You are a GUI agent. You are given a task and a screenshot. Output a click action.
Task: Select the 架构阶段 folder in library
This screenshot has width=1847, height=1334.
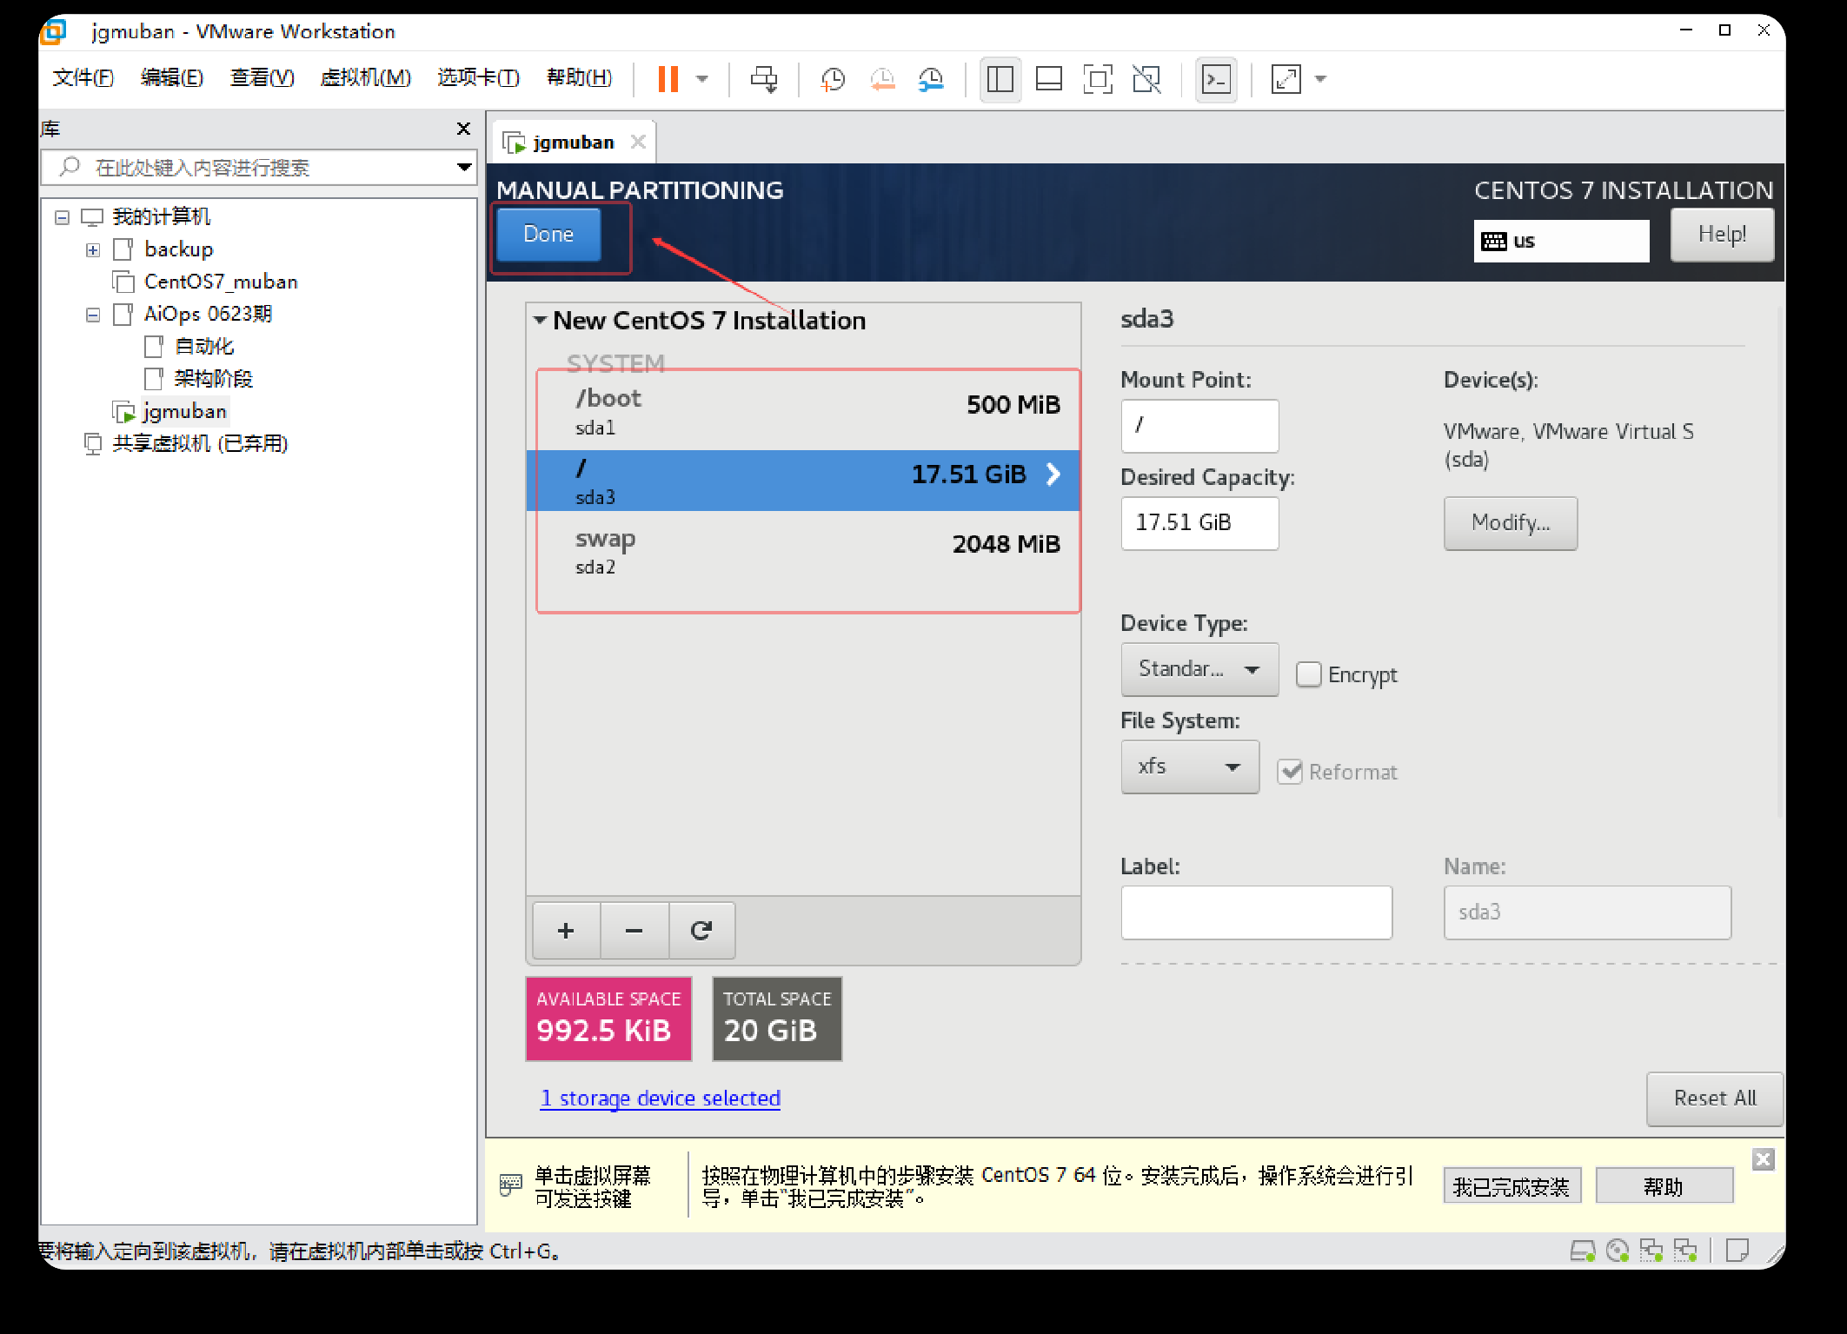[x=198, y=378]
